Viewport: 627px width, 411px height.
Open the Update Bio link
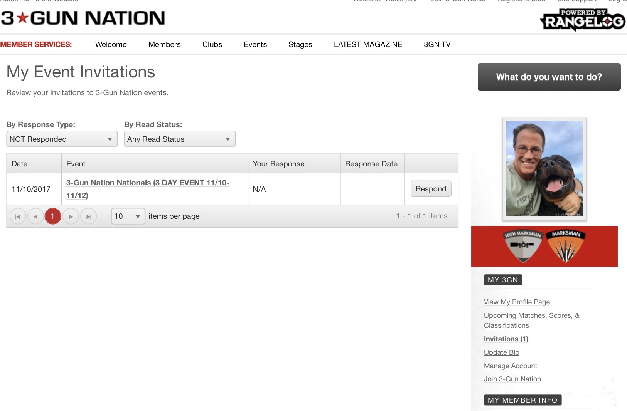(502, 352)
